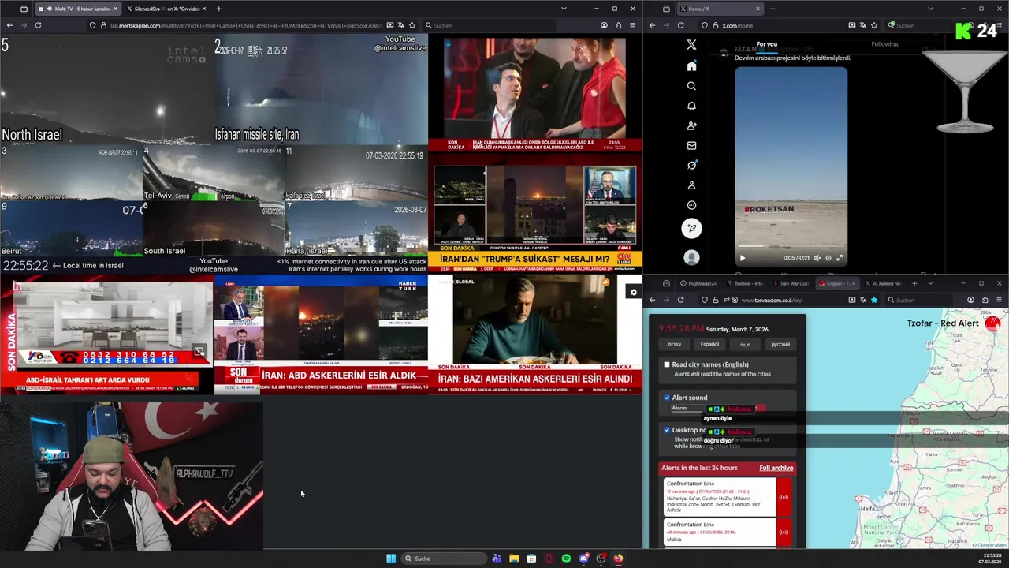Image resolution: width=1009 pixels, height=568 pixels.
Task: Click the X logo in sidebar
Action: (x=691, y=45)
